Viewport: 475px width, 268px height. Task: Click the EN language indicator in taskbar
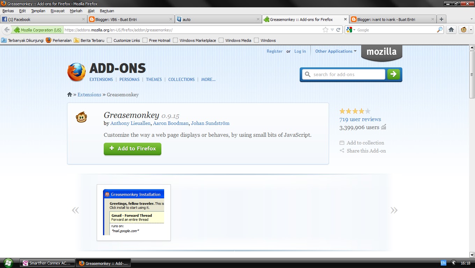(443, 263)
